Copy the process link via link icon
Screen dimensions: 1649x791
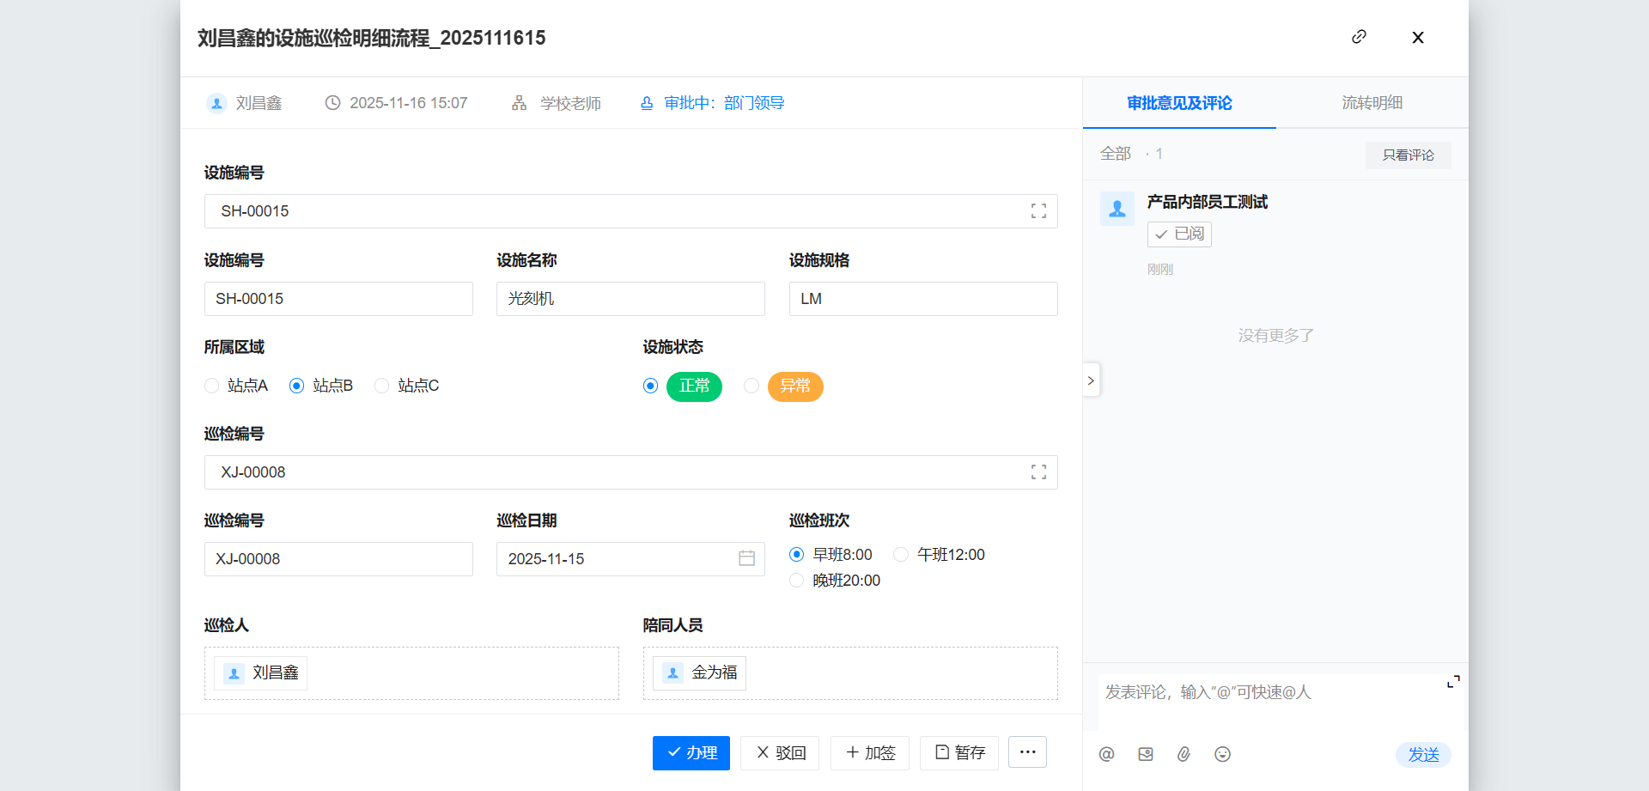pos(1359,37)
